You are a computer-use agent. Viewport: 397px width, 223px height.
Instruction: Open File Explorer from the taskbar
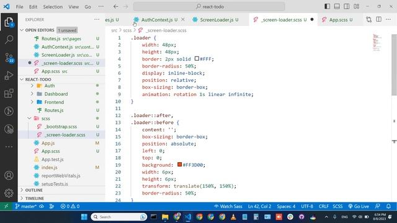(165, 217)
